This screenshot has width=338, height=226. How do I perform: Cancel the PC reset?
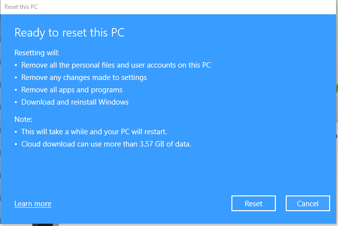pos(308,203)
